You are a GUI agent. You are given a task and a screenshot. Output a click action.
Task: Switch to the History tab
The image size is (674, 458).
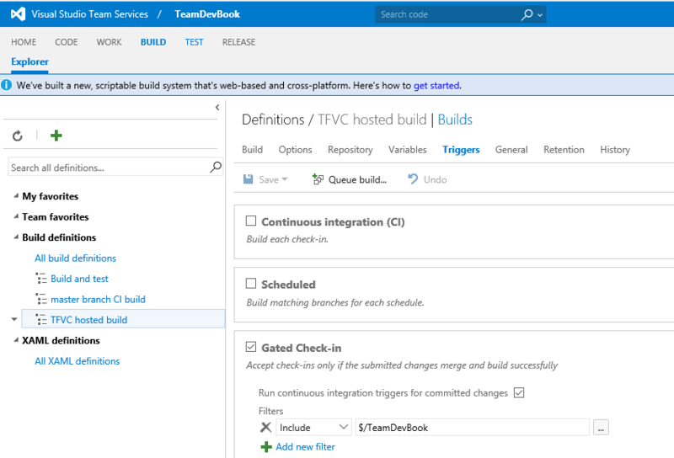pos(615,150)
